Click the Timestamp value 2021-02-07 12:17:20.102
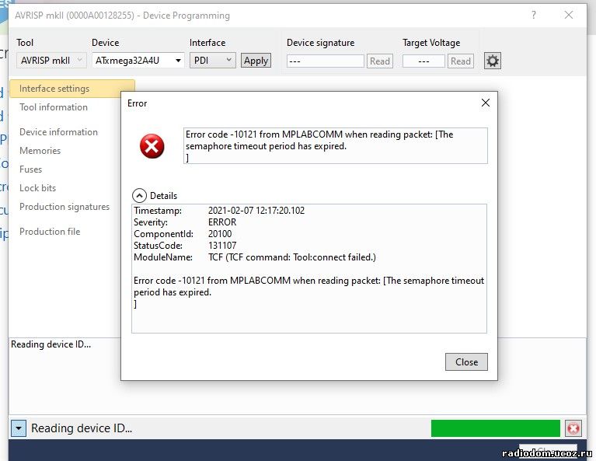The image size is (596, 461). 256,211
